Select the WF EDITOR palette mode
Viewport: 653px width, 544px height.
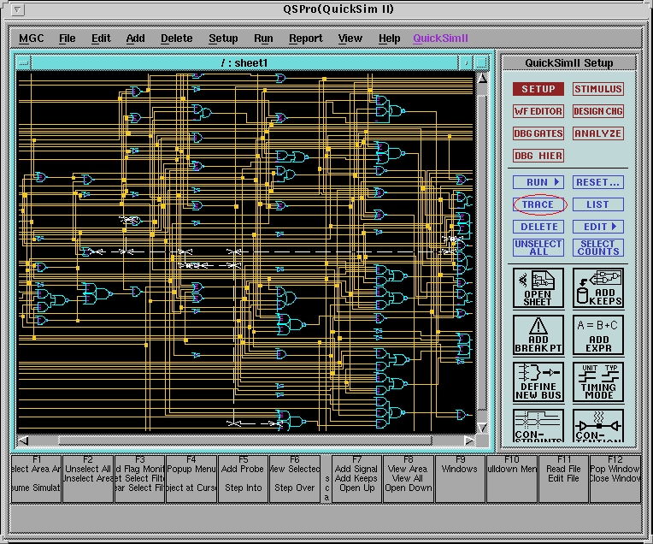[x=538, y=111]
